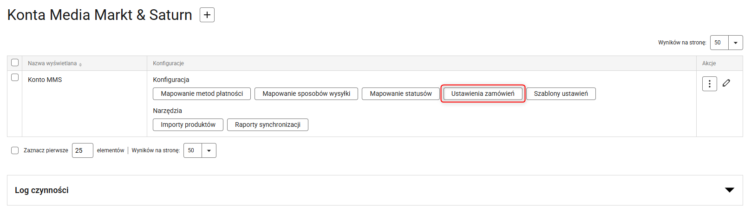Viewport: 751px width, 212px height.
Task: Edit Konto MMS with the pencil icon
Action: [x=726, y=83]
